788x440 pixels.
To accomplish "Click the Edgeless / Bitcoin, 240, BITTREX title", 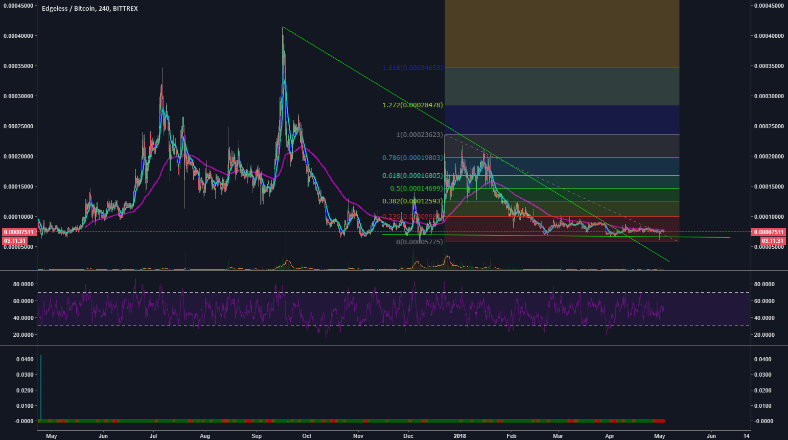I will point(90,9).
